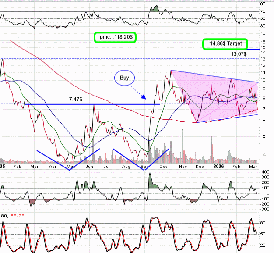Viewport: 274px width, 253px height.
Task: Select the "16" price axis label
Action: (263, 43)
